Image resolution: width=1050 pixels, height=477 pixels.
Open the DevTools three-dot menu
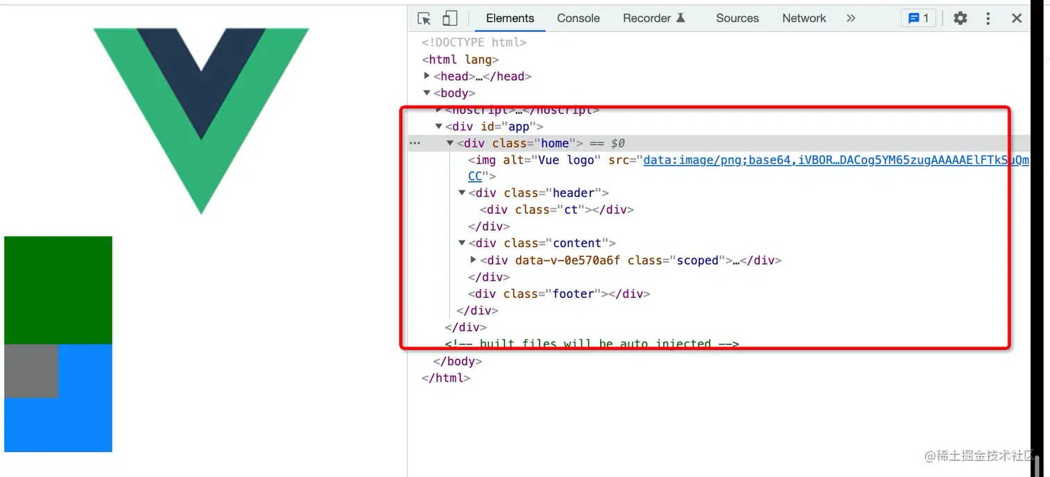tap(988, 19)
